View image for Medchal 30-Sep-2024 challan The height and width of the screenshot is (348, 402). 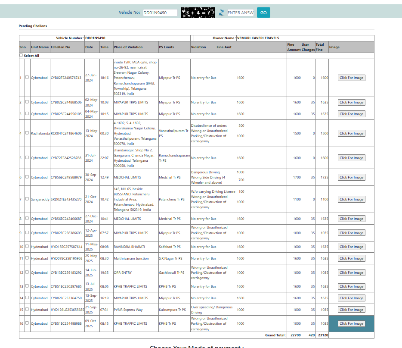point(351,177)
